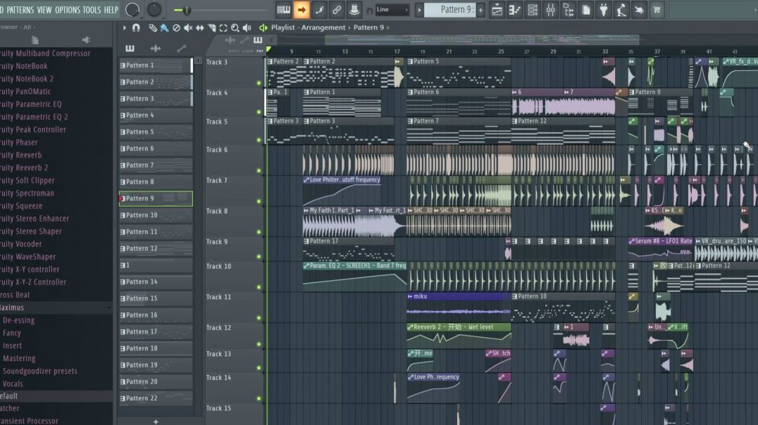Open the project files (document) icon
The height and width of the screenshot is (425, 758).
click(586, 10)
